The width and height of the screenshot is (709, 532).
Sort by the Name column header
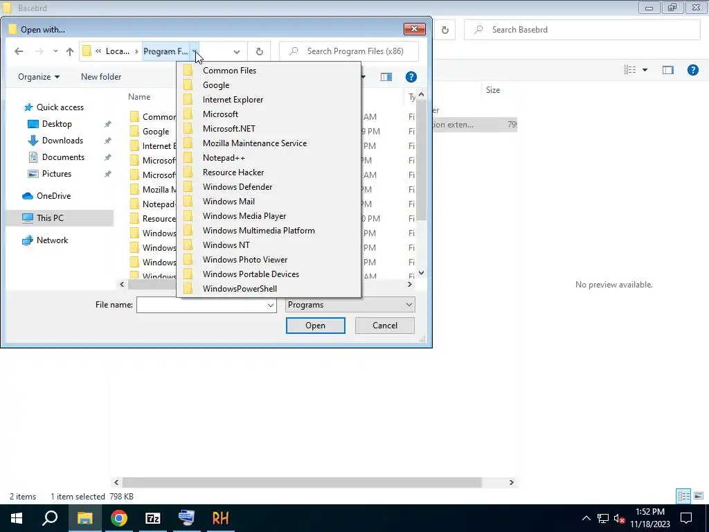tap(139, 97)
